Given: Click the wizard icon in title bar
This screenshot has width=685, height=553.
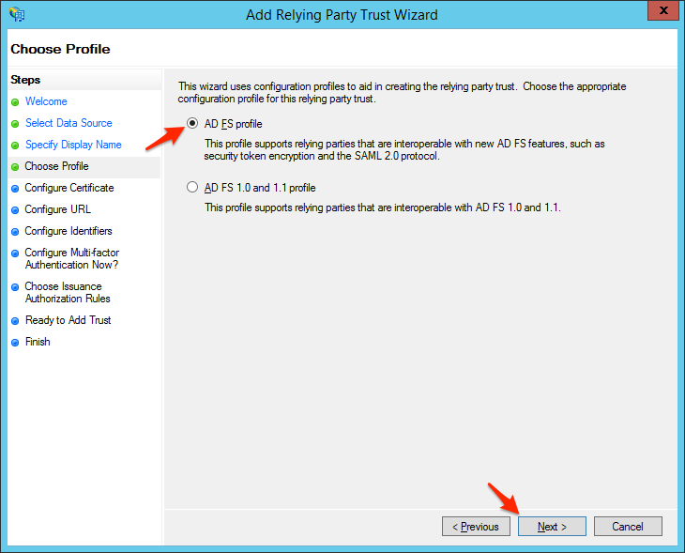Looking at the screenshot, I should tap(17, 15).
